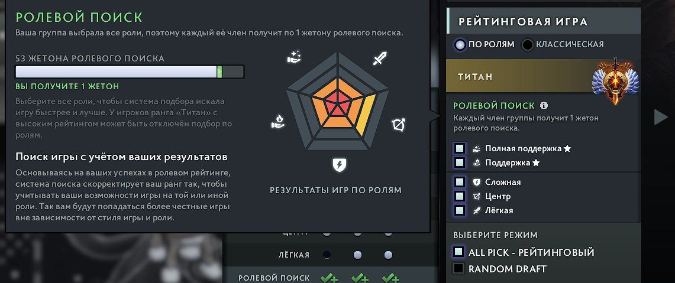Viewport: 675px width, 283px height.
Task: Click the shield Offlane icon below pentagon
Action: click(x=339, y=165)
